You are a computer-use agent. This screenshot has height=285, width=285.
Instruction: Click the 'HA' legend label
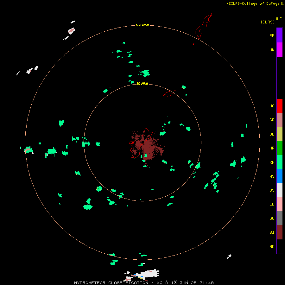272,106
